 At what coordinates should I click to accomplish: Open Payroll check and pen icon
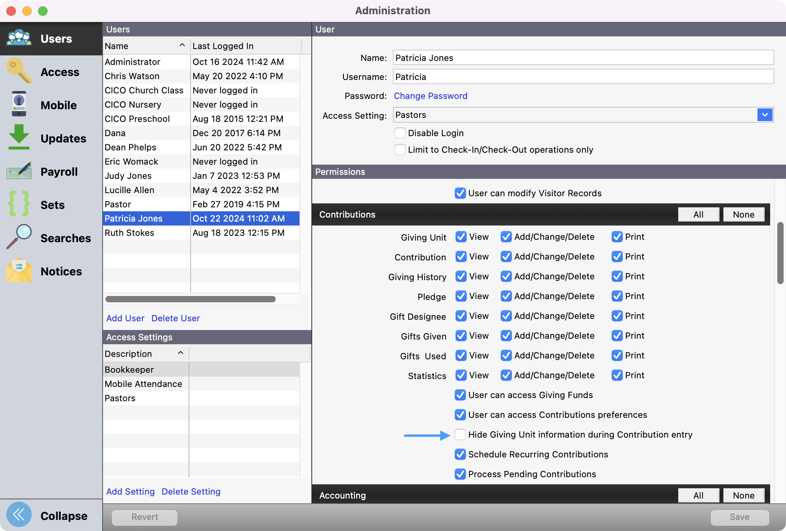pos(19,171)
